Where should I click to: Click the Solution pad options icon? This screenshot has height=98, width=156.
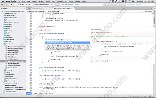point(23,9)
